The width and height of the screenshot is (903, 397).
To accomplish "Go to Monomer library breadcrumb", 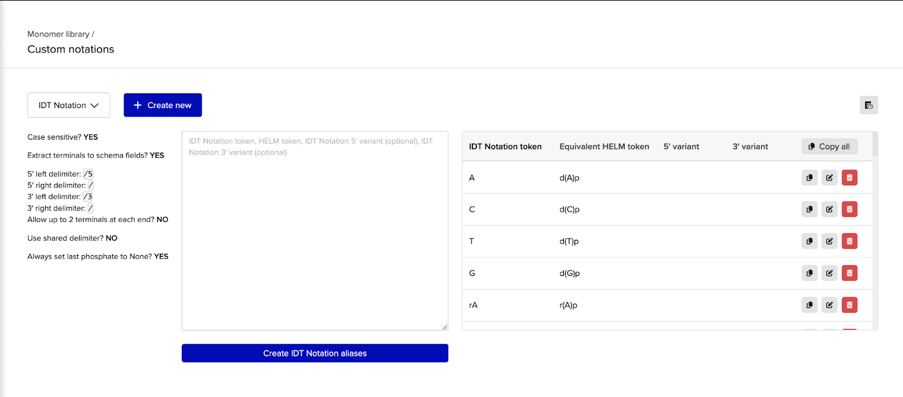I will pyautogui.click(x=58, y=34).
